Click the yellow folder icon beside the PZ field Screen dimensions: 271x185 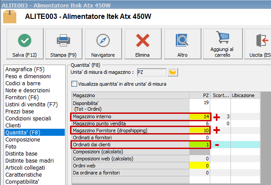coord(173,72)
